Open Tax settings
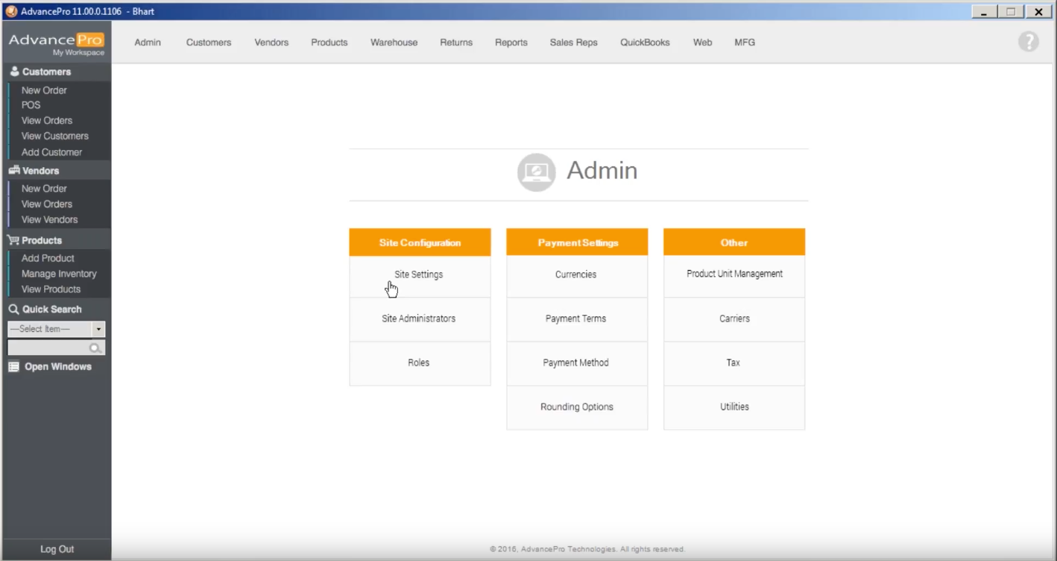Image resolution: width=1057 pixels, height=561 pixels. 734,363
